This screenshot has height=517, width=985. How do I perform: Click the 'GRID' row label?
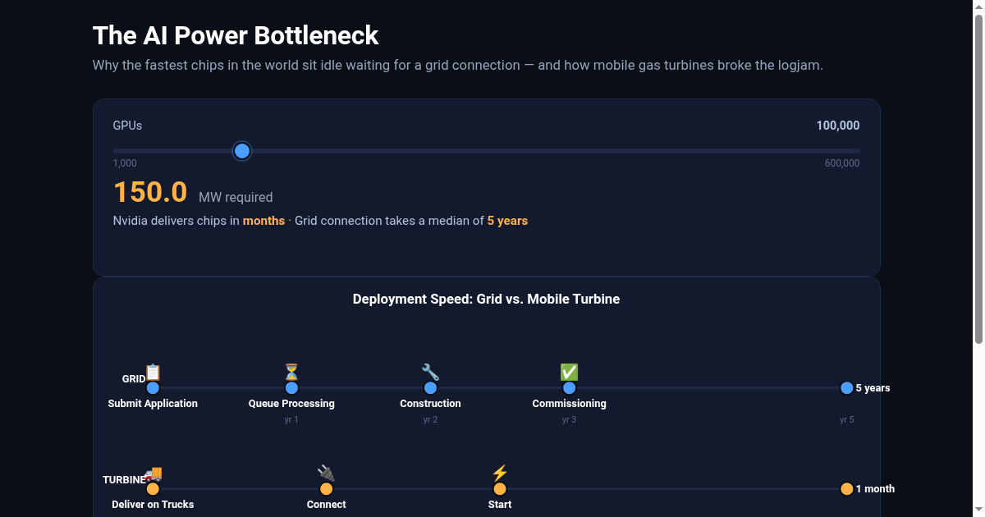coord(134,379)
